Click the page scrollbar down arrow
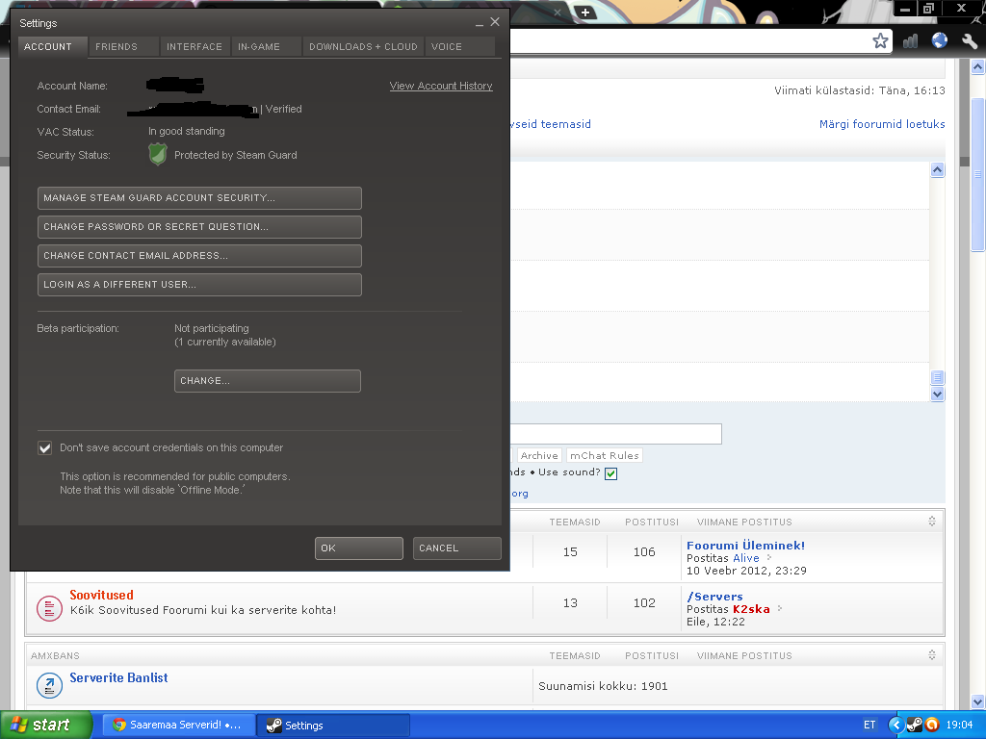This screenshot has height=739, width=986. pyautogui.click(x=978, y=701)
